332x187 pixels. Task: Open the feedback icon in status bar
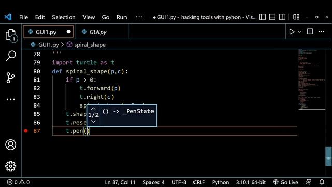coord(308,182)
